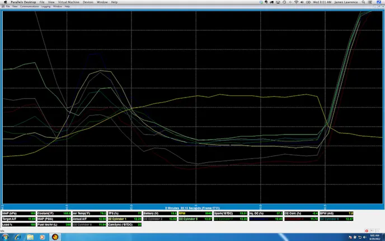Image resolution: width=385 pixels, height=241 pixels.
Task: Click the Spotlight search magnifier icon
Action: tap(363, 2)
